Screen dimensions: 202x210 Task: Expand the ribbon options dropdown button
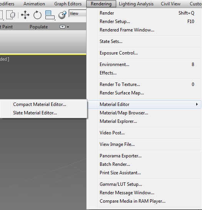click(x=64, y=27)
